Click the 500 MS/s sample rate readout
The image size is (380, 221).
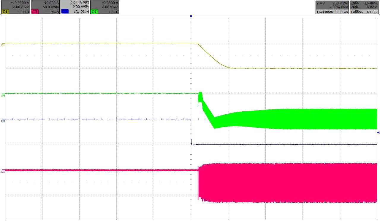click(341, 3)
